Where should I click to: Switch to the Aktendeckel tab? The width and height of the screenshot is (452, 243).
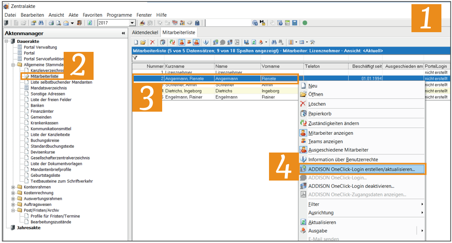pos(145,33)
